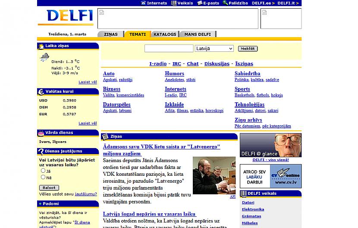Screen dimensions: 358x228
Task: Open Elektronika in DELFI veikals
Action: coord(253,209)
